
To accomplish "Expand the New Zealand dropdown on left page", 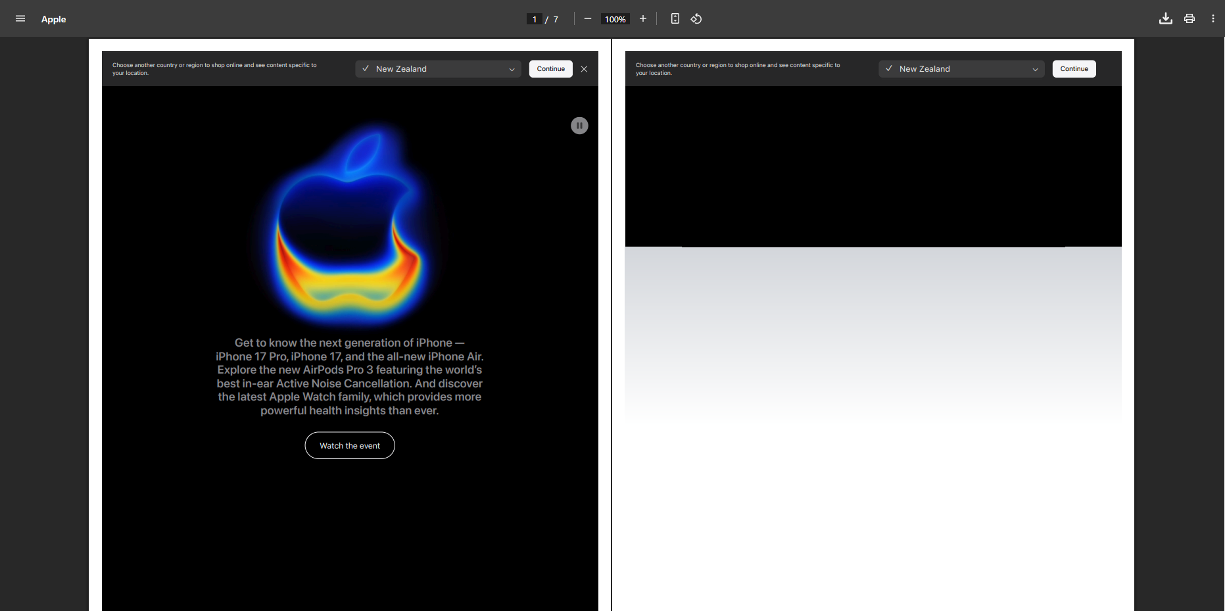I will (x=438, y=69).
